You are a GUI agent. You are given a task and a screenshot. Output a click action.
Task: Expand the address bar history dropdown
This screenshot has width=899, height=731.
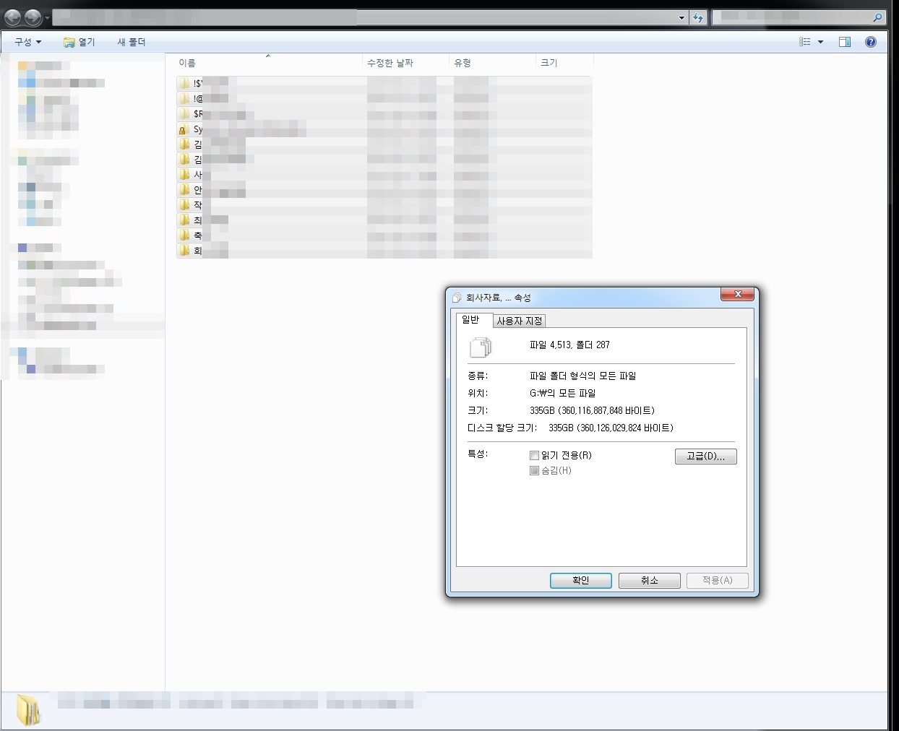(x=681, y=18)
